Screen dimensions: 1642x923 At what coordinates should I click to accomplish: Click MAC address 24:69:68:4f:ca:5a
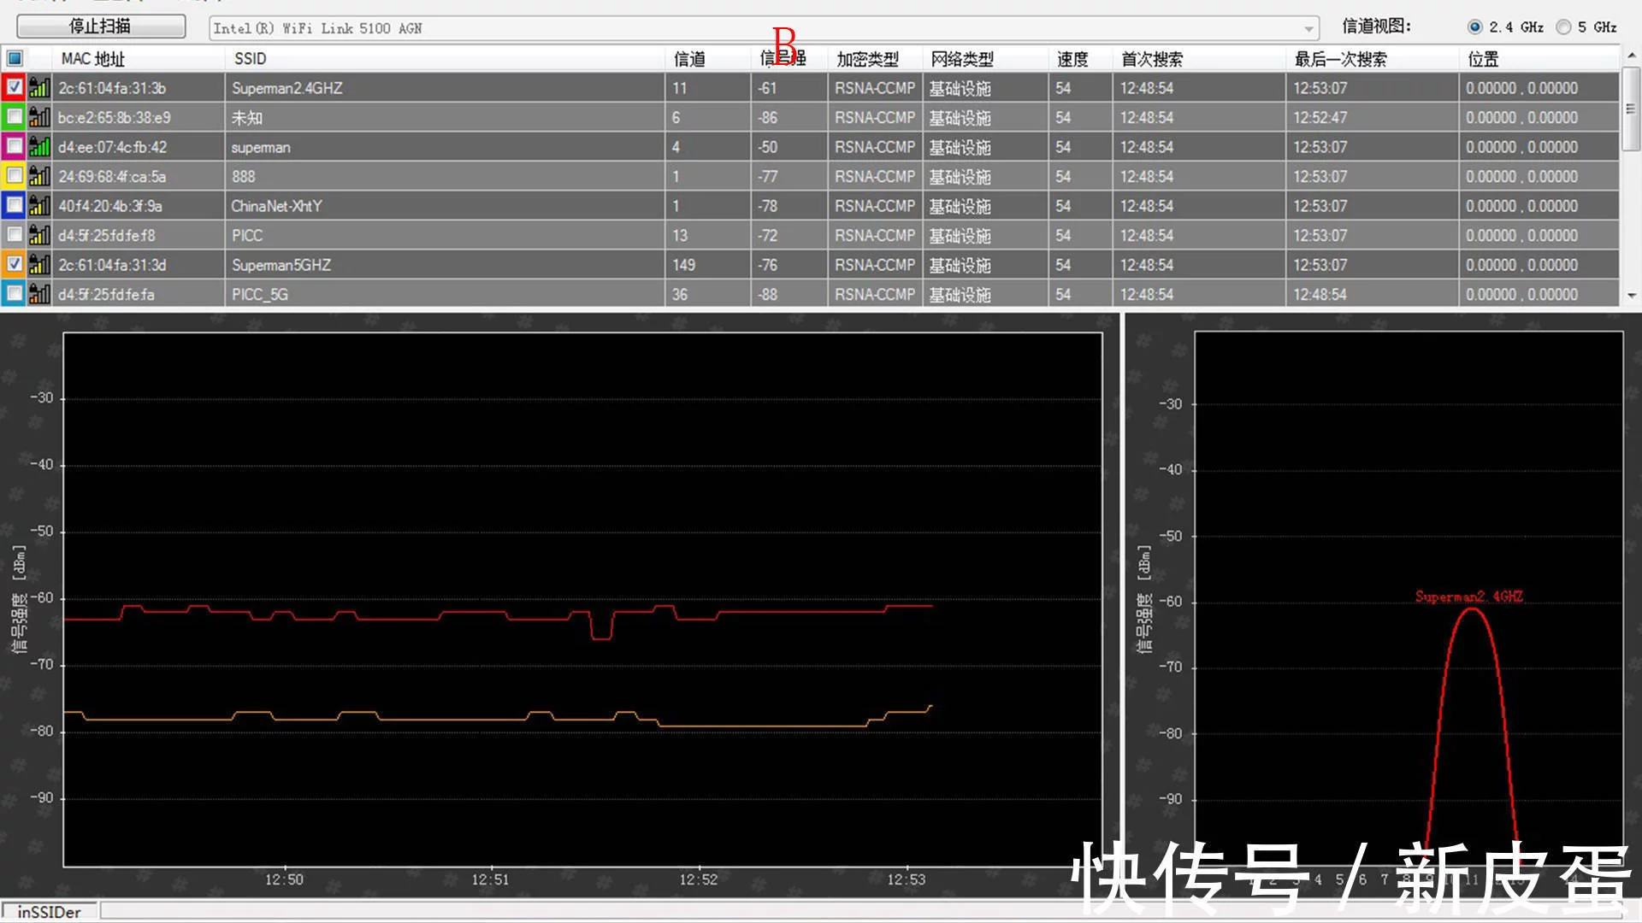[112, 177]
